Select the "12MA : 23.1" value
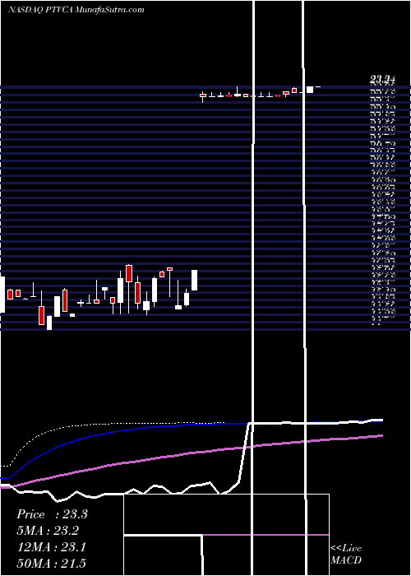The width and height of the screenshot is (411, 576). click(x=52, y=547)
